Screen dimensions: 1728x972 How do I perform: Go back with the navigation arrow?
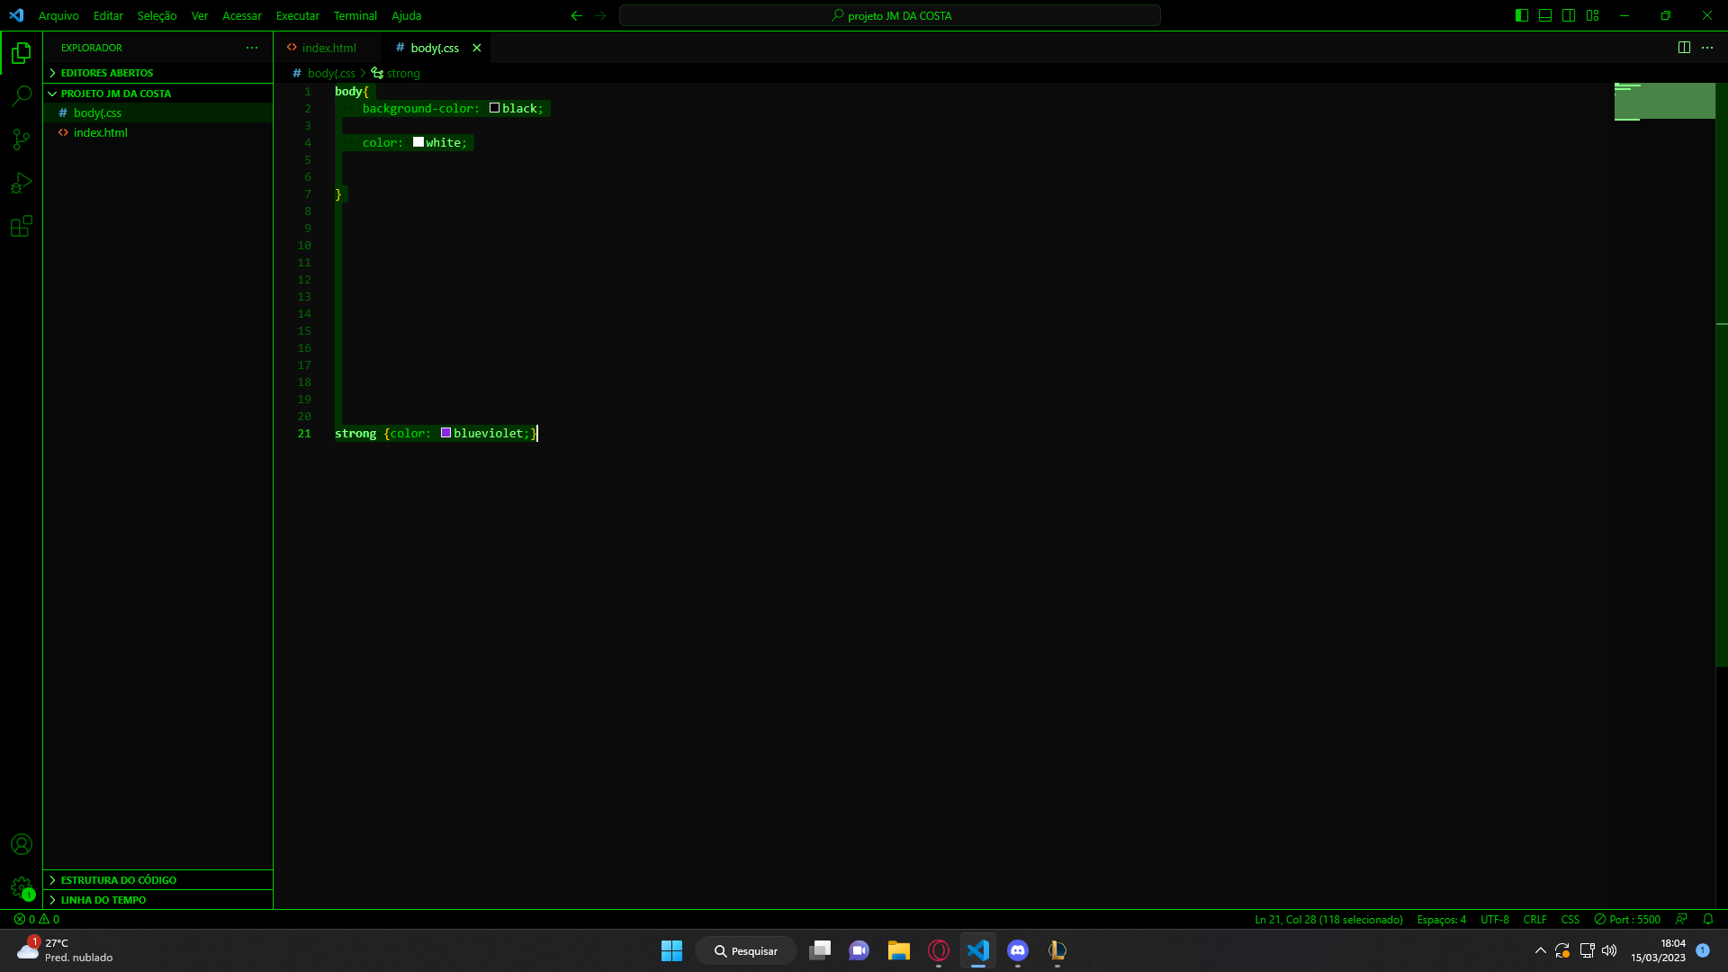click(577, 15)
